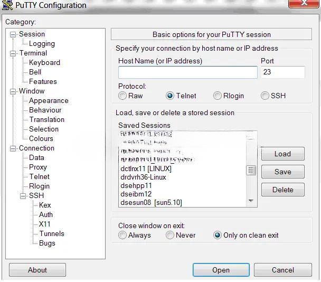321x282 pixels.
Task: Open the SSH settings category
Action: (x=36, y=195)
